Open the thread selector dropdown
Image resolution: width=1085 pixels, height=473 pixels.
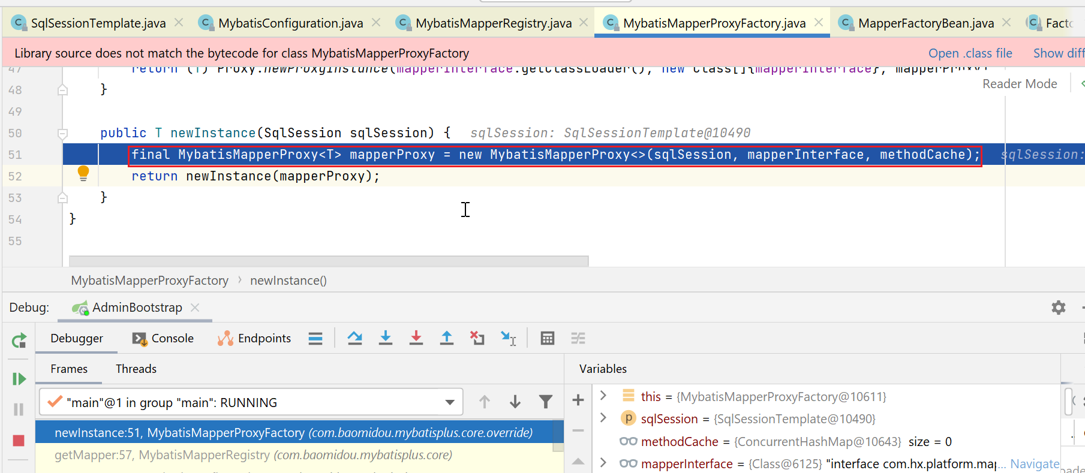click(449, 402)
